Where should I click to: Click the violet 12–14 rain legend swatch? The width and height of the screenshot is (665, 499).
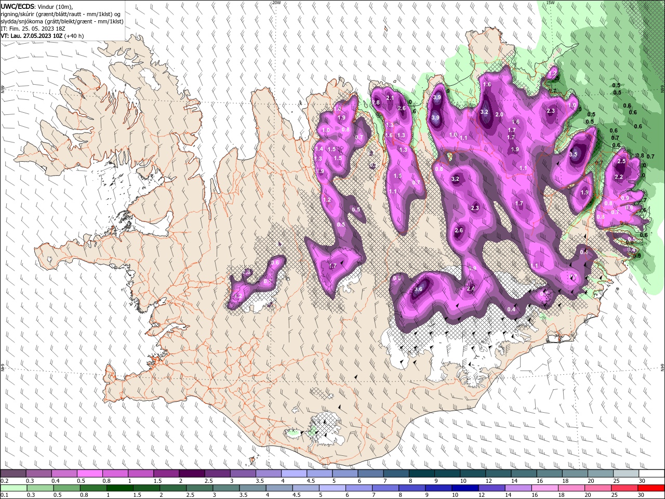click(492, 488)
